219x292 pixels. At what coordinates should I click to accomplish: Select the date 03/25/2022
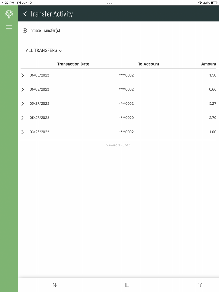pyautogui.click(x=39, y=132)
